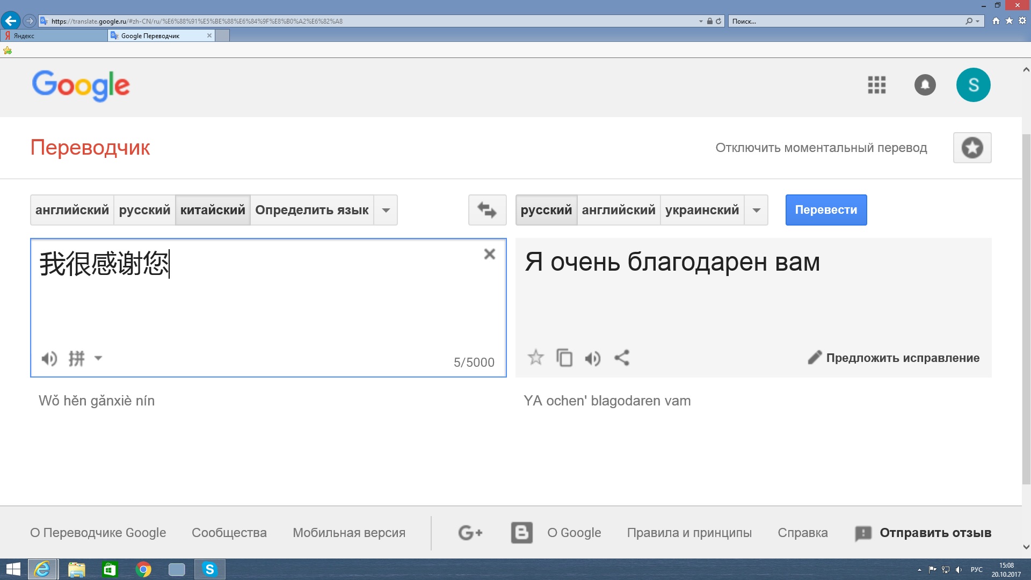
Task: Expand the target language dropdown arrow
Action: click(x=756, y=210)
